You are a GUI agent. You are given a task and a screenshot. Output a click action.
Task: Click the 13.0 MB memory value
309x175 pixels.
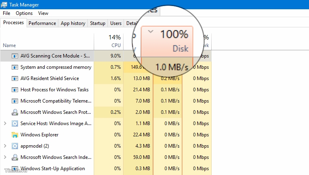pos(142,78)
